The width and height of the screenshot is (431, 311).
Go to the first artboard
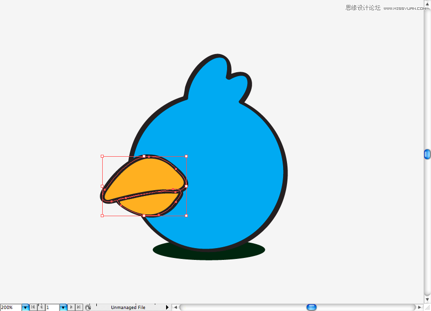(33, 307)
